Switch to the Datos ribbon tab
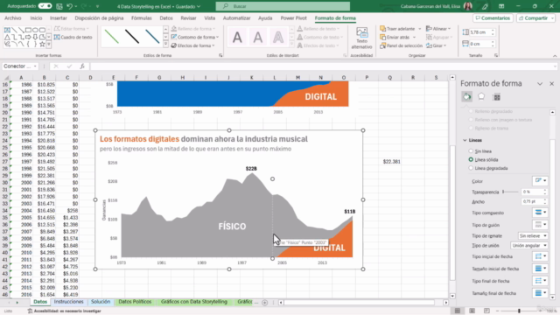The width and height of the screenshot is (560, 315). pyautogui.click(x=166, y=17)
